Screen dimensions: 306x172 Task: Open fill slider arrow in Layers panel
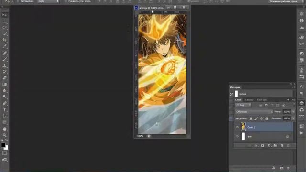coord(293,118)
